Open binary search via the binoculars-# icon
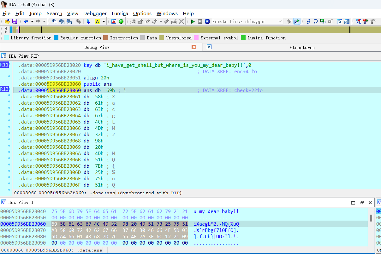The image size is (381, 254). (x=54, y=21)
